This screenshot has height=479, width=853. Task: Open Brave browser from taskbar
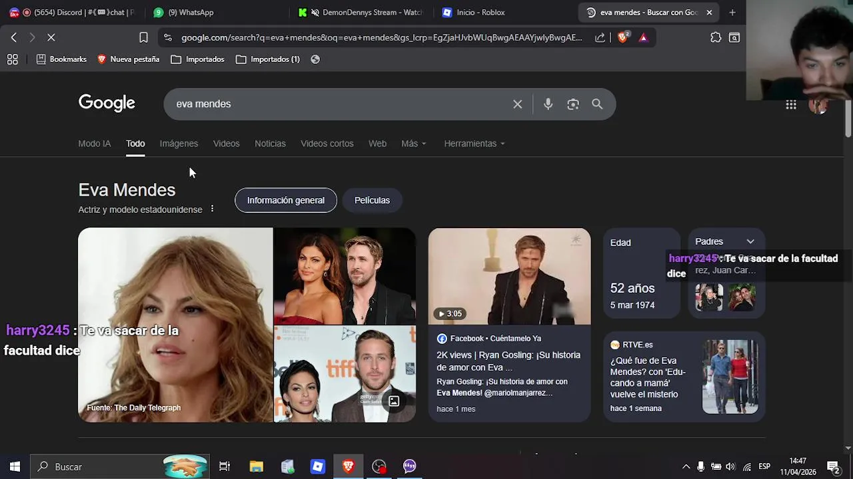[348, 466]
